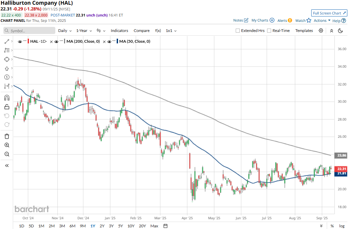The height and width of the screenshot is (229, 348).
Task: Select the 3M time range
Action: pos(62,226)
